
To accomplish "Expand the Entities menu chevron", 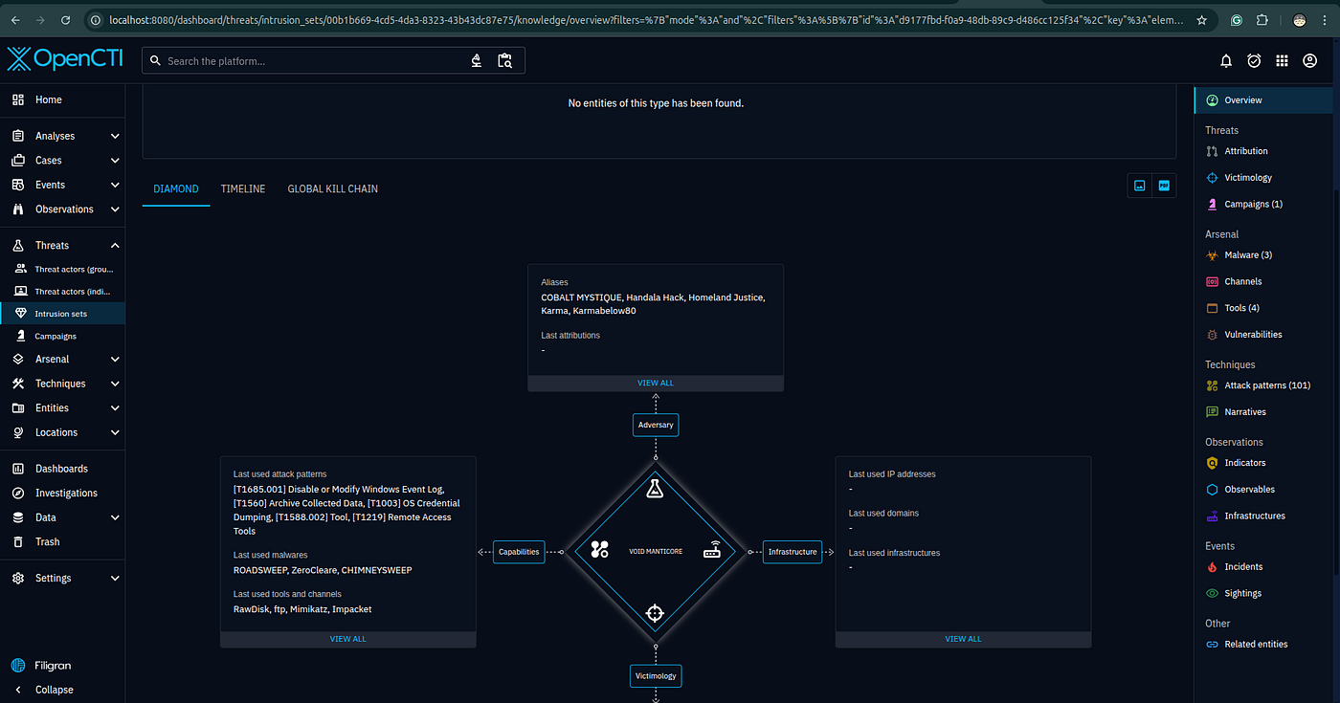I will click(115, 408).
